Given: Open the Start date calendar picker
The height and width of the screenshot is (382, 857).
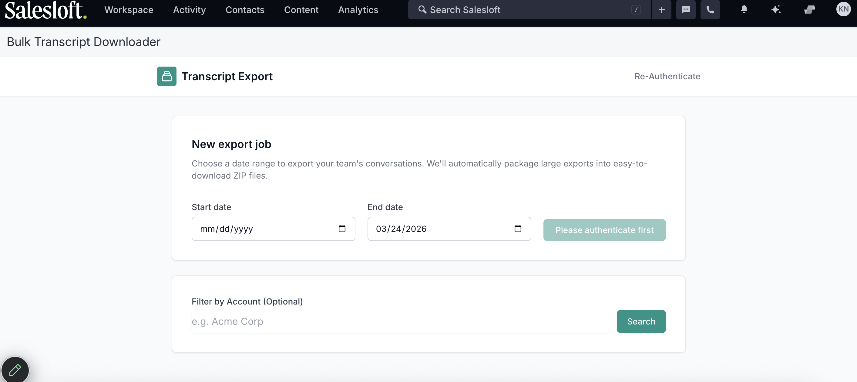Looking at the screenshot, I should click(x=342, y=229).
